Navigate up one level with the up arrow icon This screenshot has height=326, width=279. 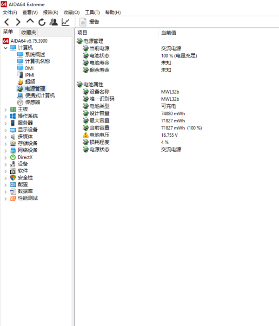[x=30, y=21]
